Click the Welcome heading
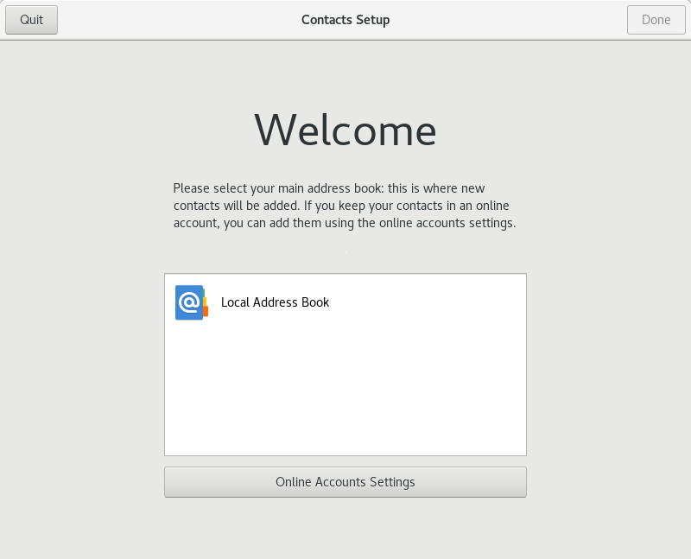691x559 pixels. pos(345,130)
